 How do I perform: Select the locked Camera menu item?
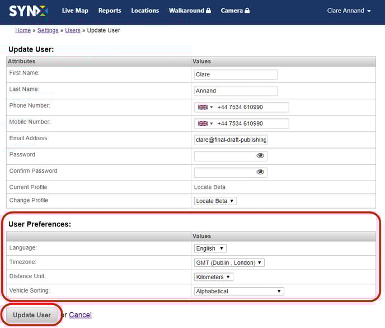pyautogui.click(x=235, y=11)
